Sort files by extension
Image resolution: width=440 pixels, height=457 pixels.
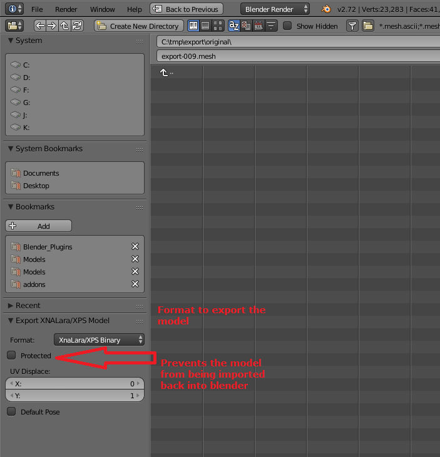coord(246,26)
